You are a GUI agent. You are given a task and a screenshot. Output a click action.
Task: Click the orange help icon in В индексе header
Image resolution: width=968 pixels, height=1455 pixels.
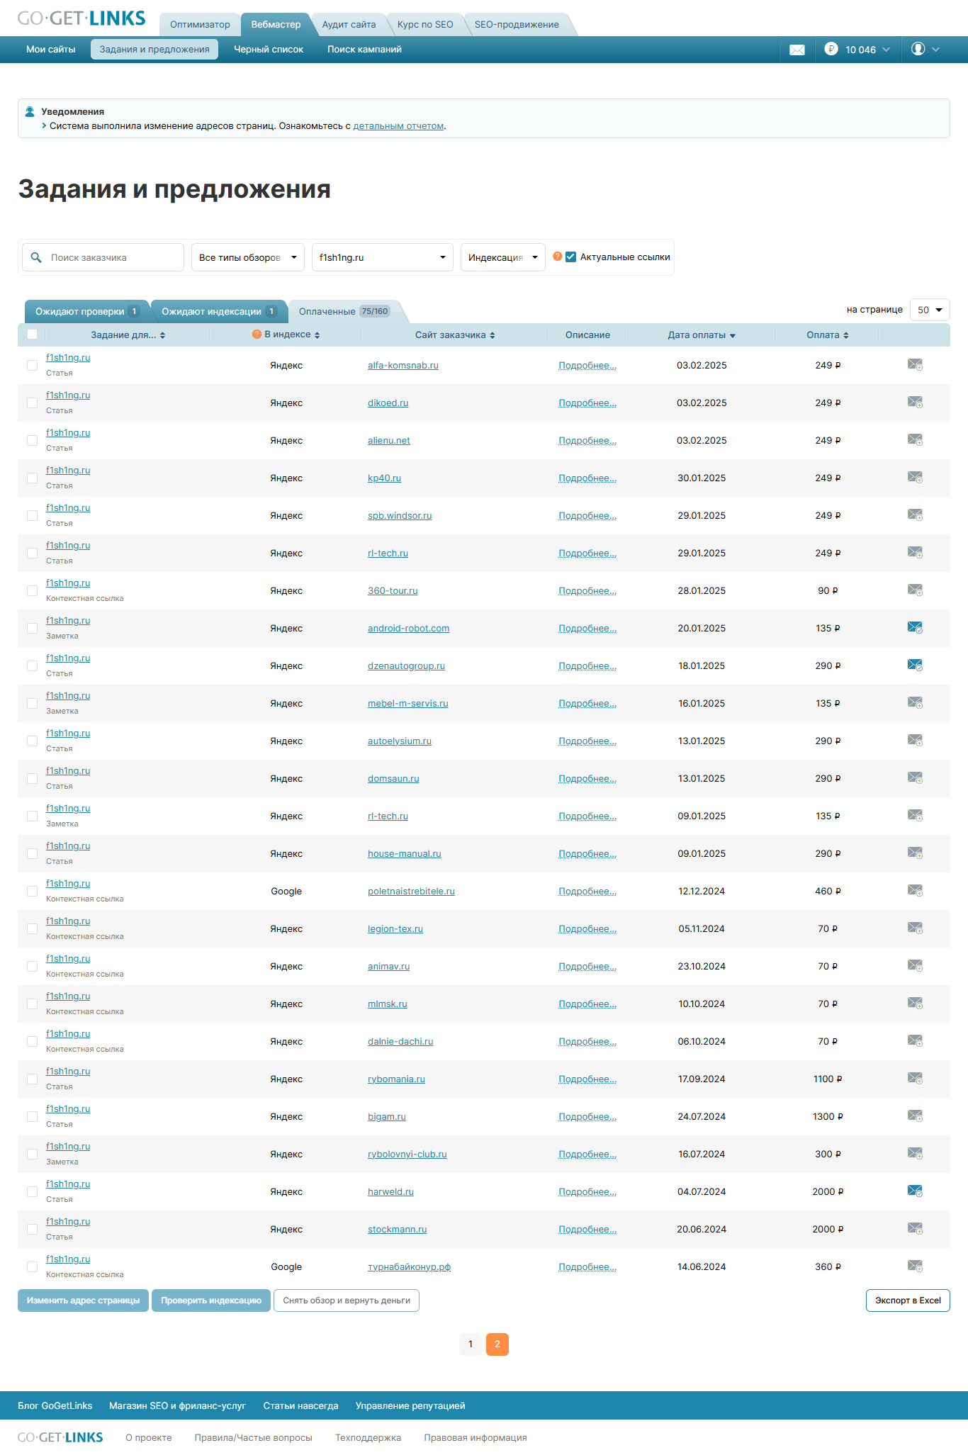click(x=257, y=335)
